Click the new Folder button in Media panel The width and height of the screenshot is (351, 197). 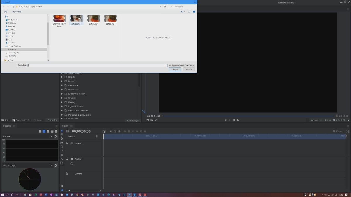tap(6, 120)
